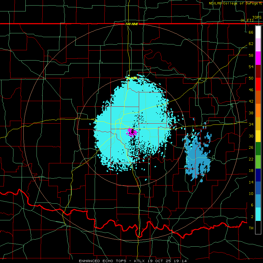Click the 6 scale value

252,205
